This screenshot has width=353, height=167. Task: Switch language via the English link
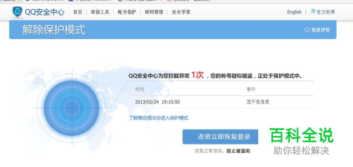294,12
